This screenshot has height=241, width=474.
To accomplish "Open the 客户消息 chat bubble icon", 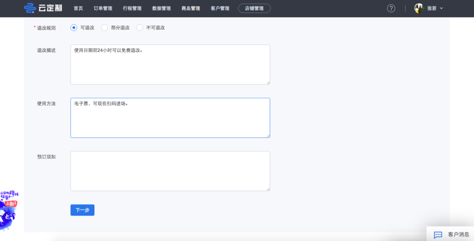I will (438, 235).
